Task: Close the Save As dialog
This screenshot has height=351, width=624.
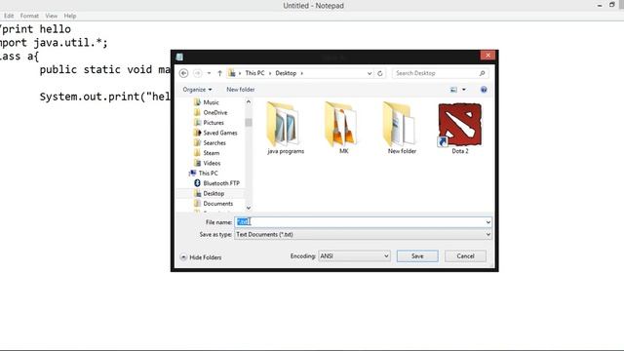Action: pyautogui.click(x=487, y=56)
